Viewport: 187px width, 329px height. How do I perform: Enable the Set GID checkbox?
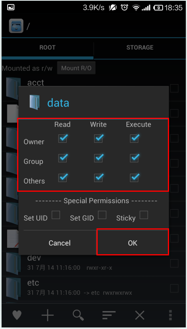coord(102,215)
